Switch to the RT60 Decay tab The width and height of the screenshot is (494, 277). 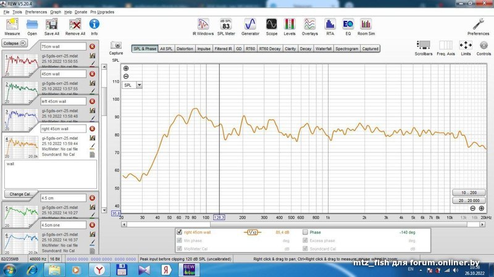269,49
